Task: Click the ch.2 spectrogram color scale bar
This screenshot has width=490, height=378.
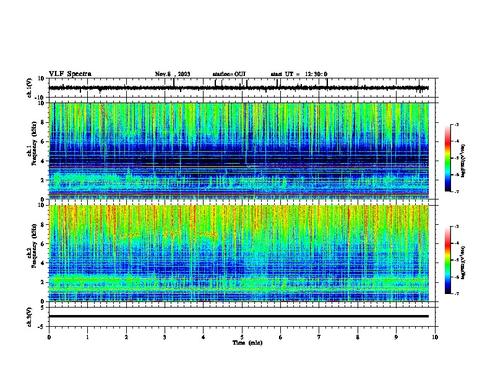Action: coord(447,260)
